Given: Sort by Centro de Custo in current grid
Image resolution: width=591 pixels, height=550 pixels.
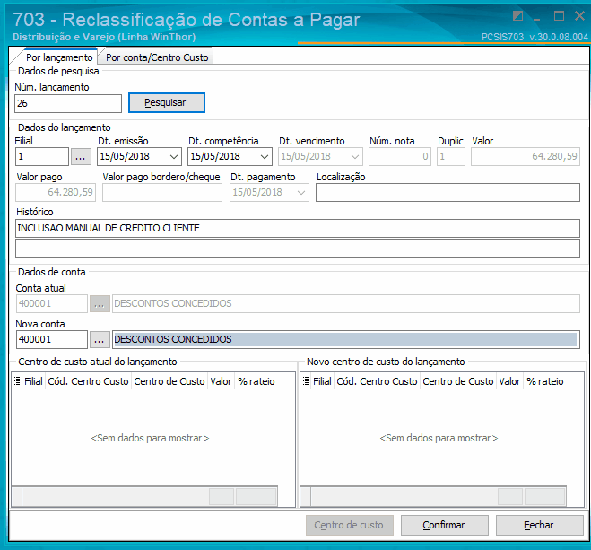Looking at the screenshot, I should pos(169,381).
